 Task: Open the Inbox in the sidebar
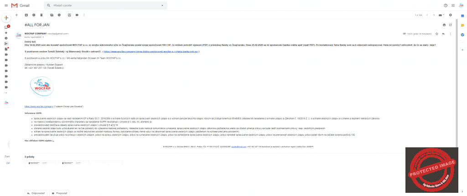[x=6, y=27]
